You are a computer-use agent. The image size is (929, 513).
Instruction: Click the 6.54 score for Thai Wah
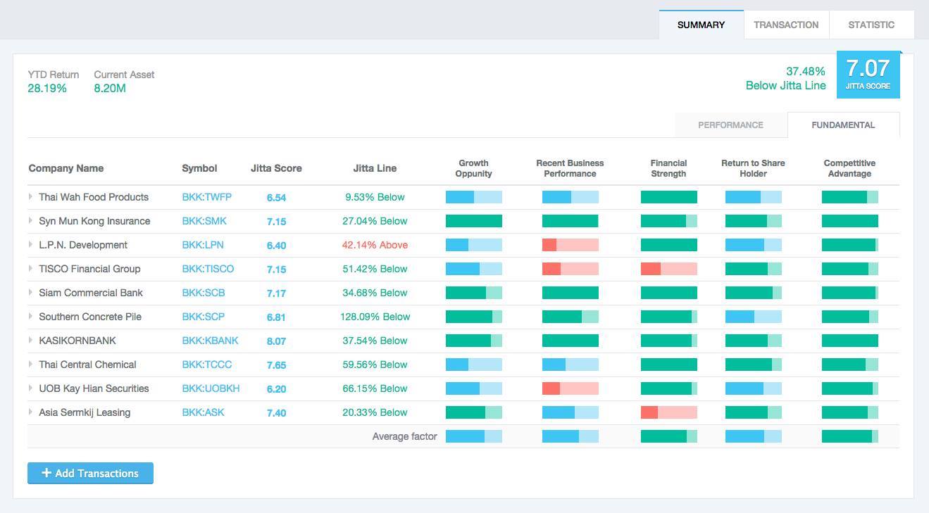click(276, 197)
